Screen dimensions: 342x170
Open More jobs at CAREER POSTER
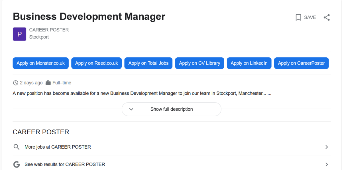58,147
